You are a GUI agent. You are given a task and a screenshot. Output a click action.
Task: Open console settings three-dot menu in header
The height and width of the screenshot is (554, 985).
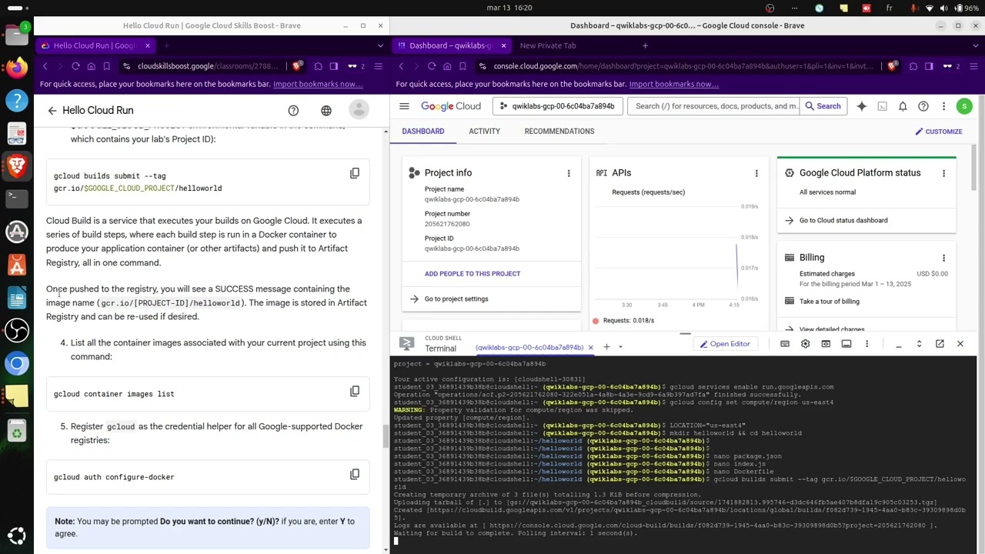coord(943,106)
